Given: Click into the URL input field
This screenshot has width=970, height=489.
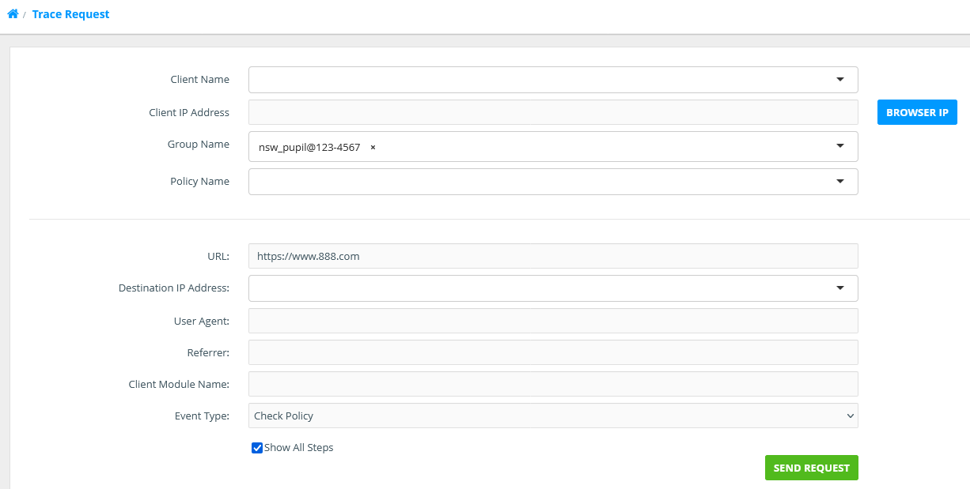Looking at the screenshot, I should click(x=553, y=256).
